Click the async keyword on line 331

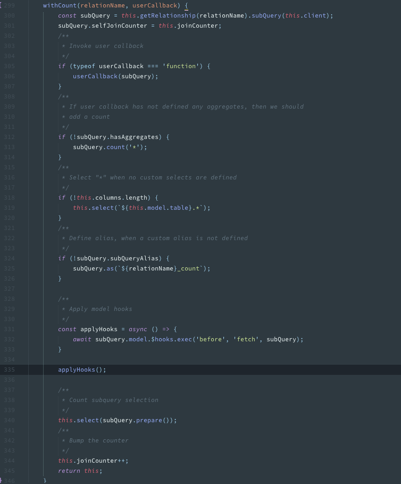[x=138, y=330]
